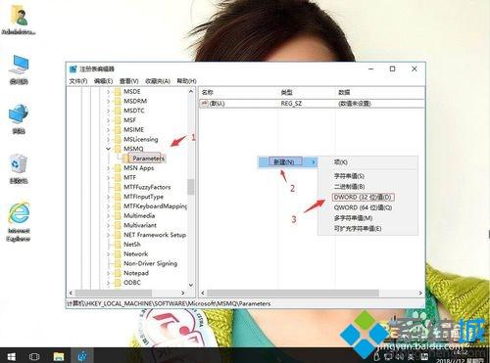
Task: Open Task View on taskbar
Action: pos(34,356)
